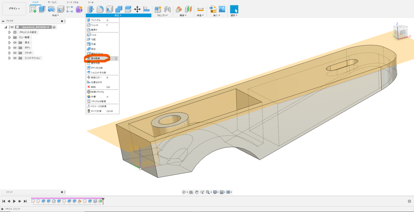Expand the ボディ tree node
The height and width of the screenshot is (212, 414).
click(x=10, y=47)
